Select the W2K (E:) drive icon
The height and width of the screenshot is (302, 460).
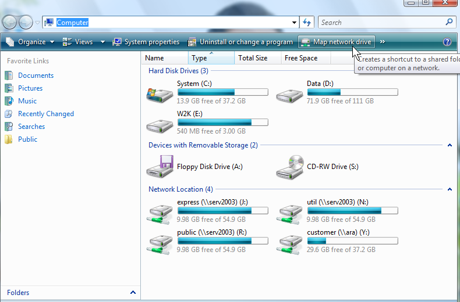tap(160, 123)
